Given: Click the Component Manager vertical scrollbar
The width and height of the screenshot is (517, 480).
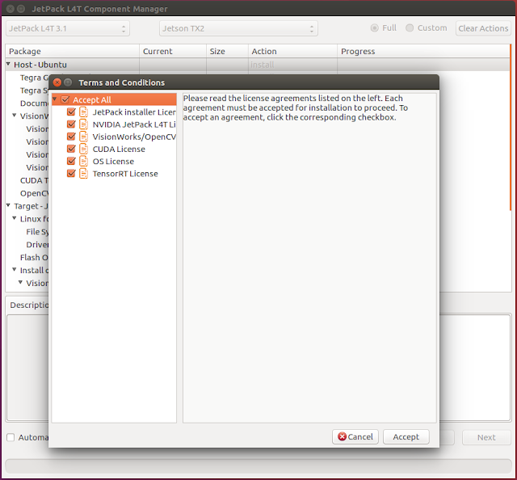Looking at the screenshot, I should tap(510, 128).
